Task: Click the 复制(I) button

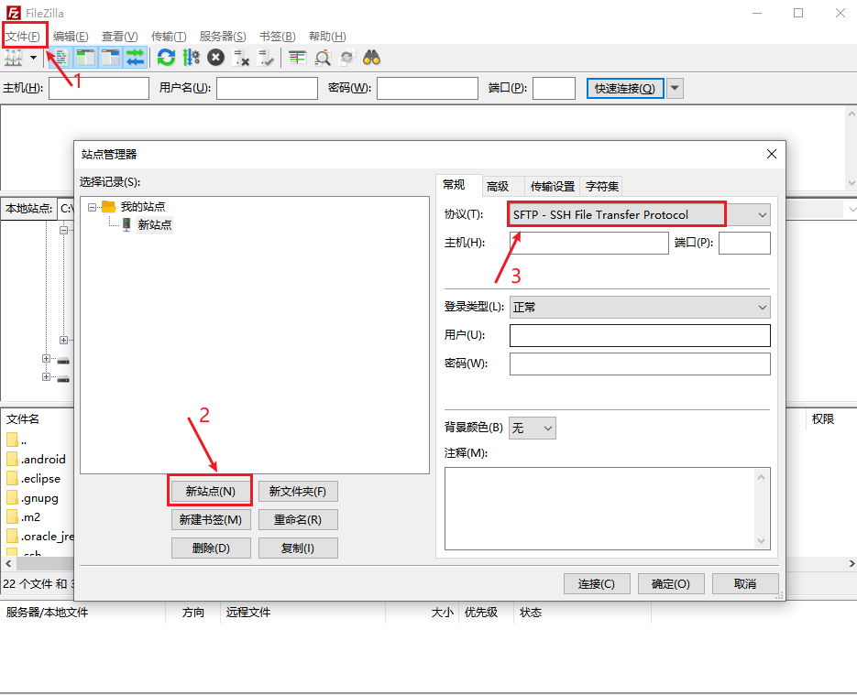Action: click(x=298, y=548)
